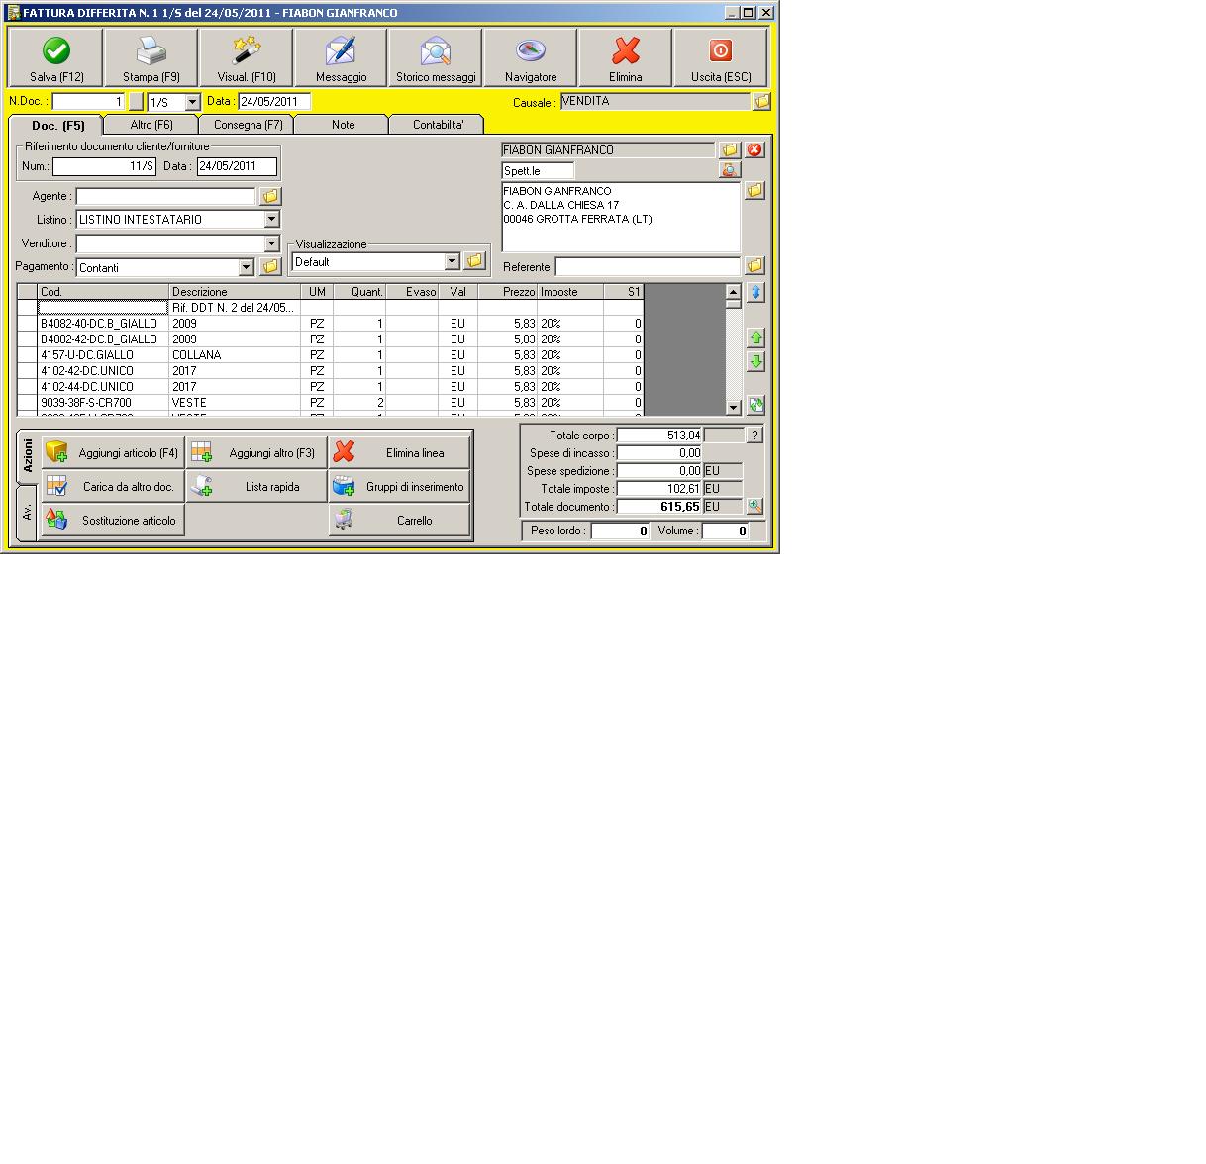The width and height of the screenshot is (1206, 1164).
Task: Search customer details with magnifier-person icon
Action: (730, 170)
